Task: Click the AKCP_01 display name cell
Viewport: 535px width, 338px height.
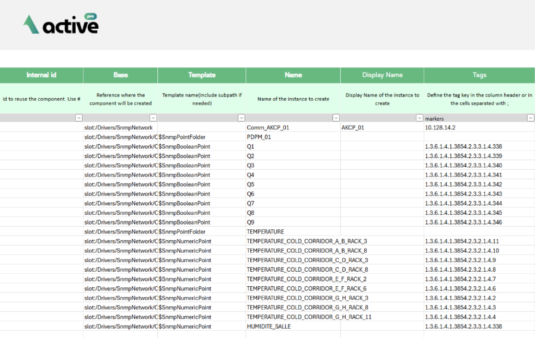Action: (352, 127)
